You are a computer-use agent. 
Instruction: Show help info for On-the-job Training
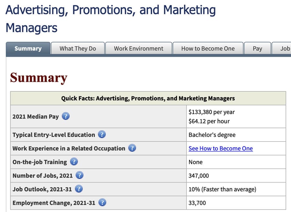pos(74,162)
